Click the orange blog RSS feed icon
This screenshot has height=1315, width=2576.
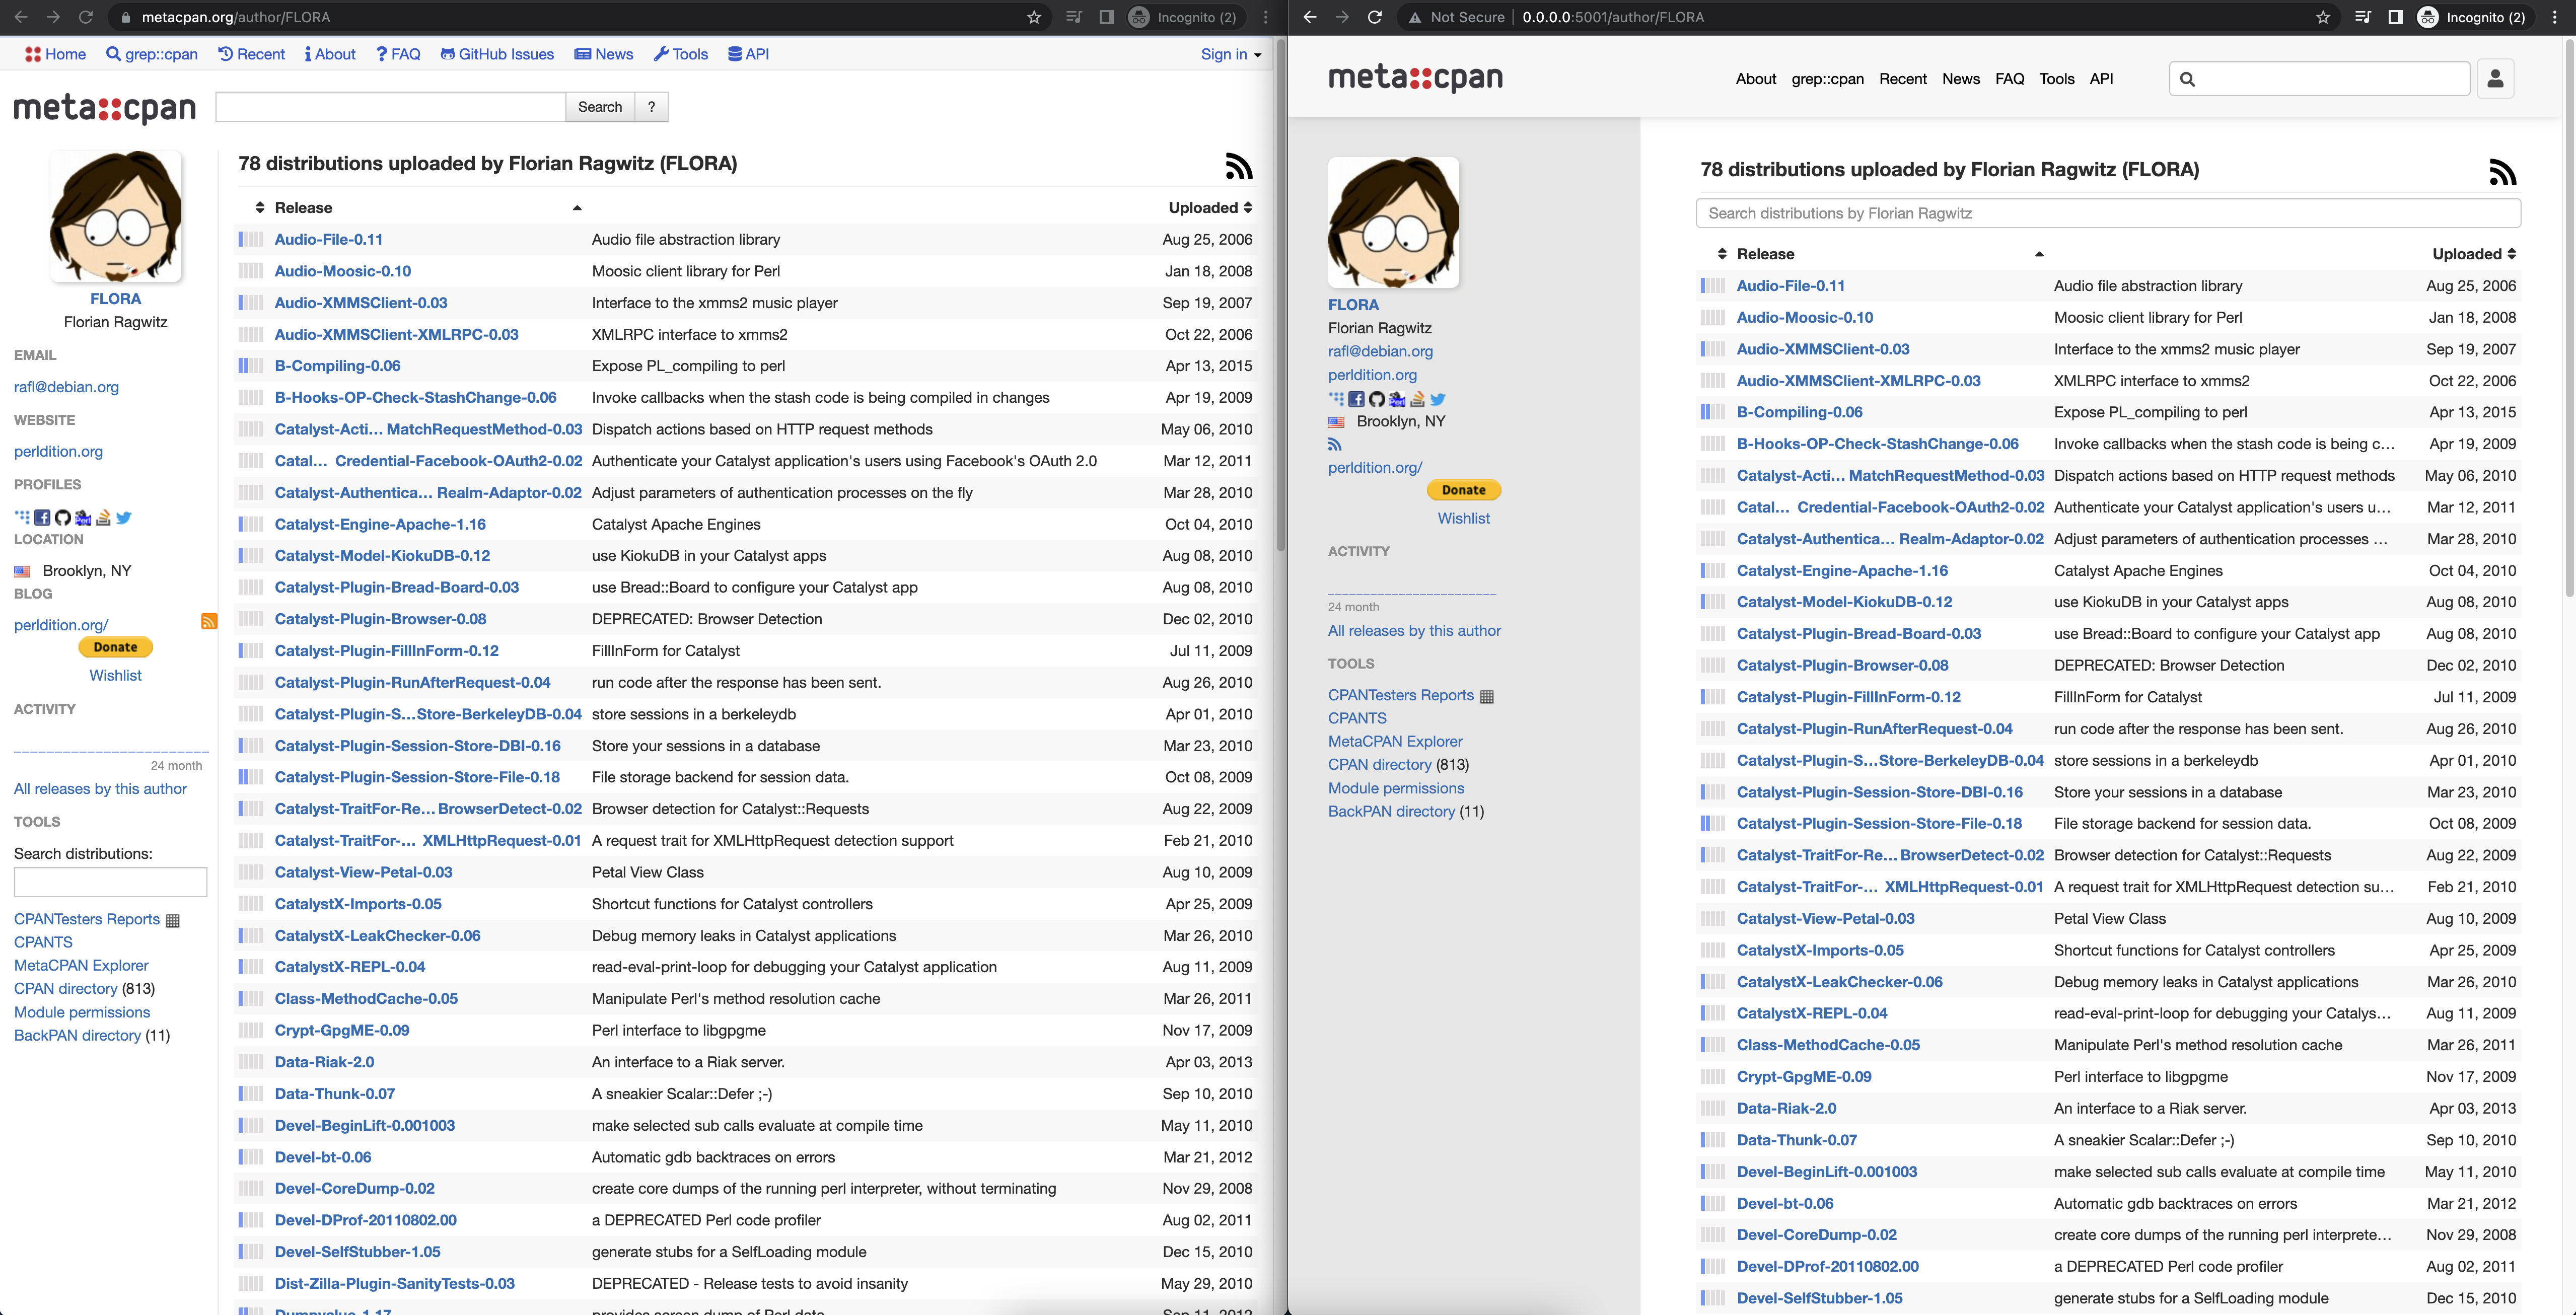[209, 621]
